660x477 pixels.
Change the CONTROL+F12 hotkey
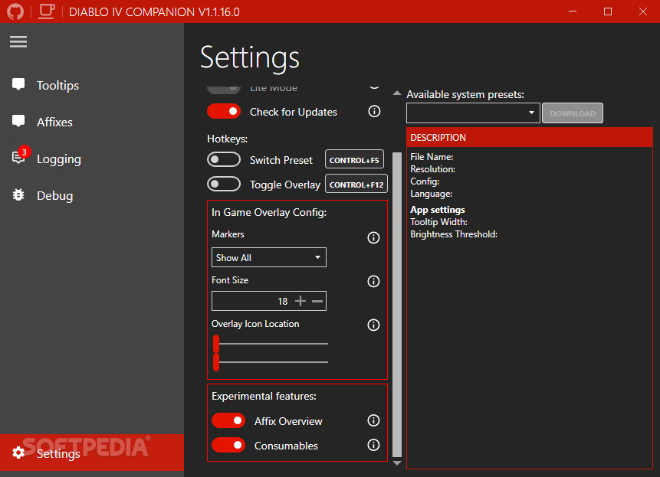[356, 184]
